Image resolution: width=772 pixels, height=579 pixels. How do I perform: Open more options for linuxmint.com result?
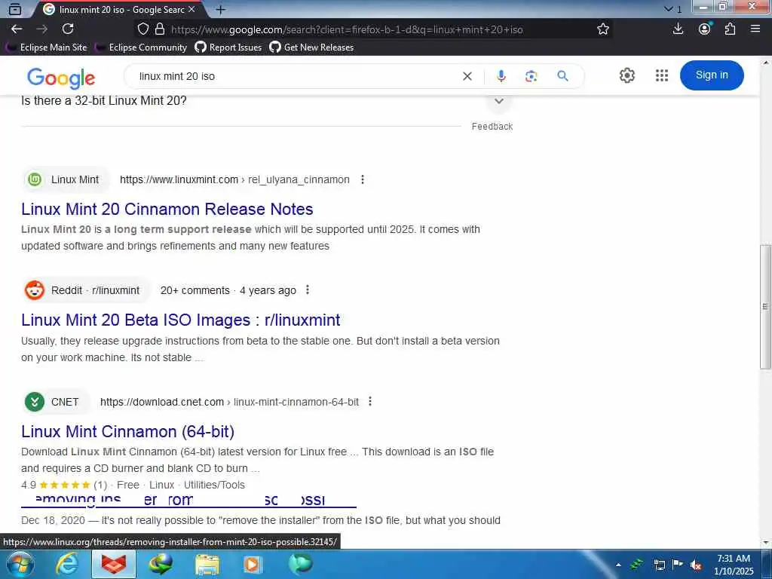(363, 179)
